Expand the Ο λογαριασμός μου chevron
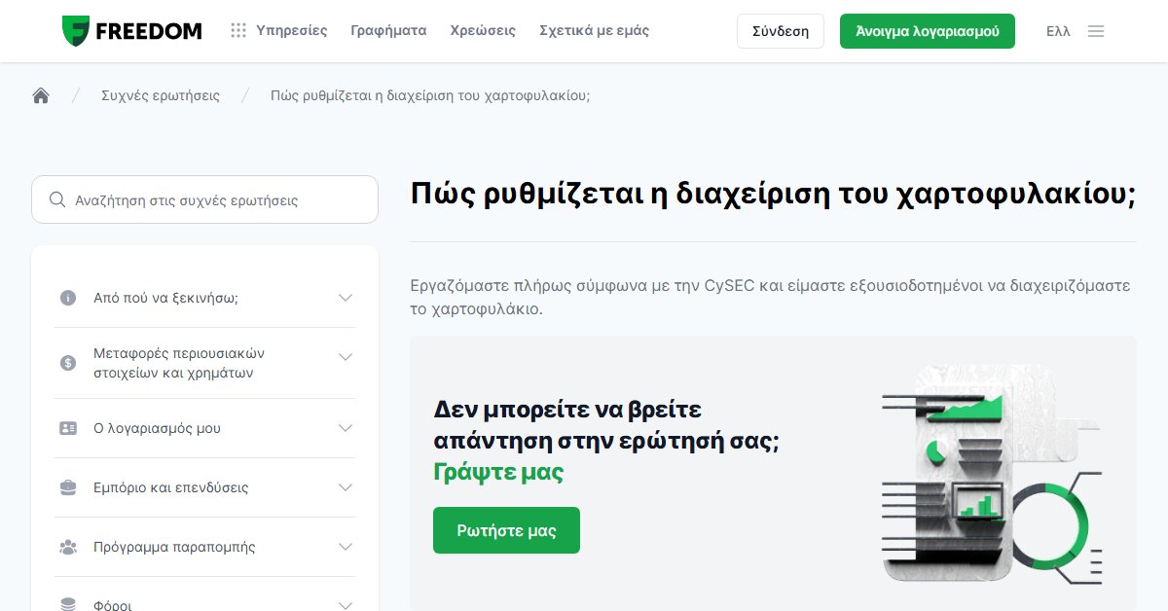The image size is (1168, 611). tap(346, 428)
